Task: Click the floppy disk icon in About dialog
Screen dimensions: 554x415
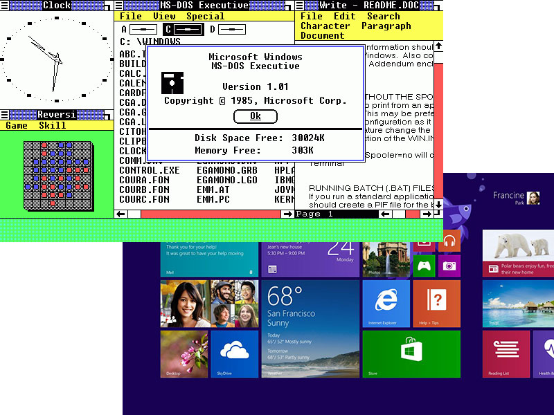Action: click(172, 83)
